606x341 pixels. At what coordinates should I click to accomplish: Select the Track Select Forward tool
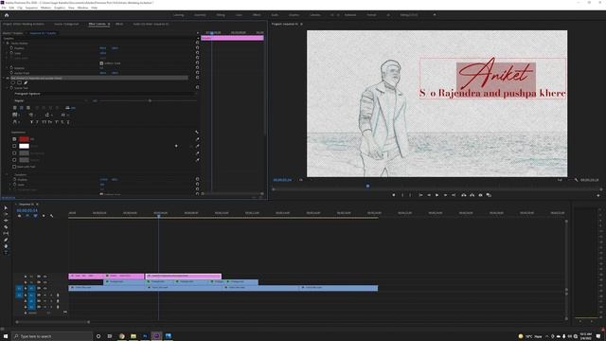(6, 214)
